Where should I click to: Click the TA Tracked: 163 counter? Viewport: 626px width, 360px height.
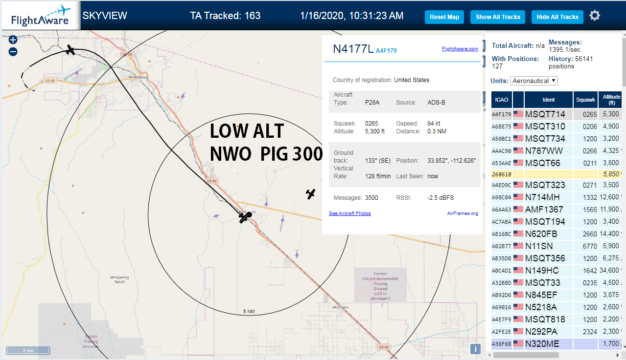click(x=225, y=16)
